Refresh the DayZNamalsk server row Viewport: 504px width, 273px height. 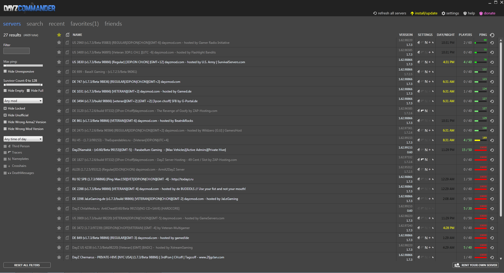492,150
